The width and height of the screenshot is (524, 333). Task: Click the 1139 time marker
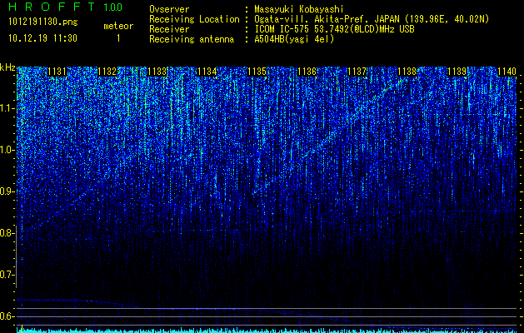click(x=457, y=72)
